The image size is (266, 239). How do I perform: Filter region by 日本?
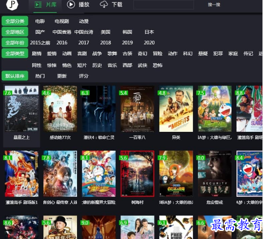coord(149,32)
